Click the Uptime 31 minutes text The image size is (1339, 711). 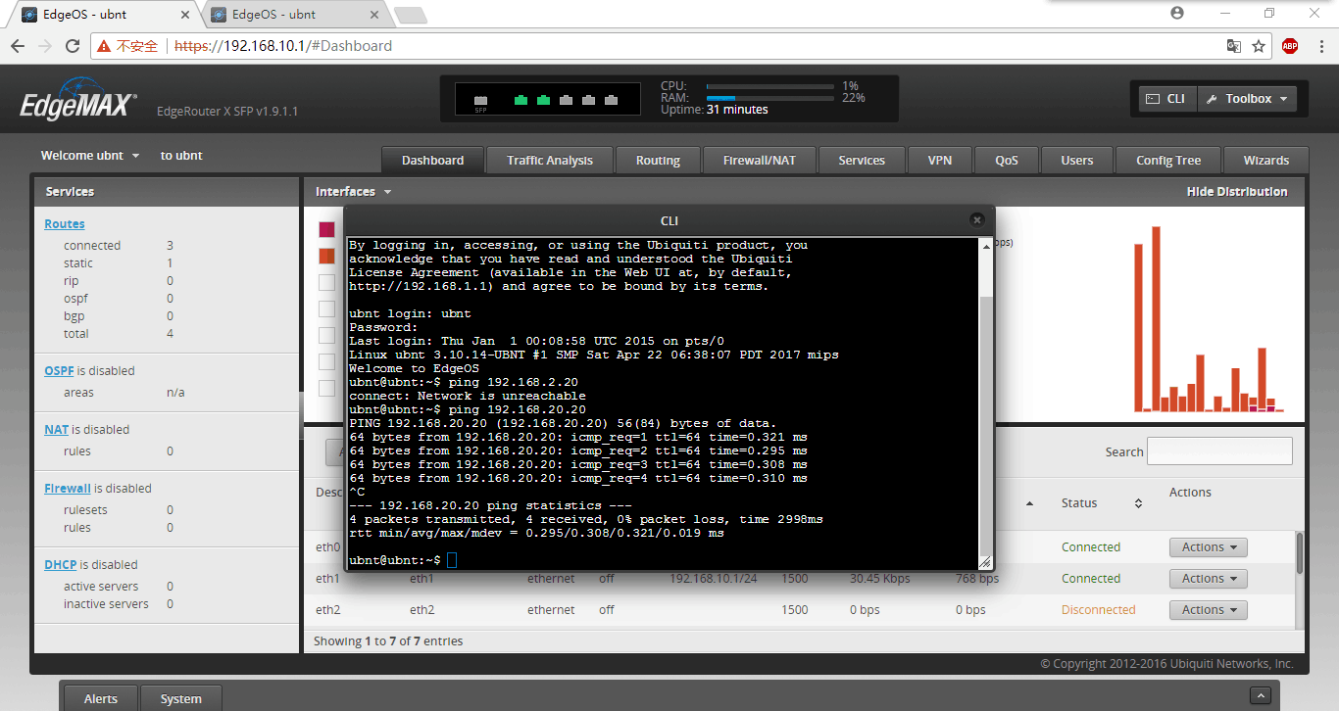click(715, 110)
